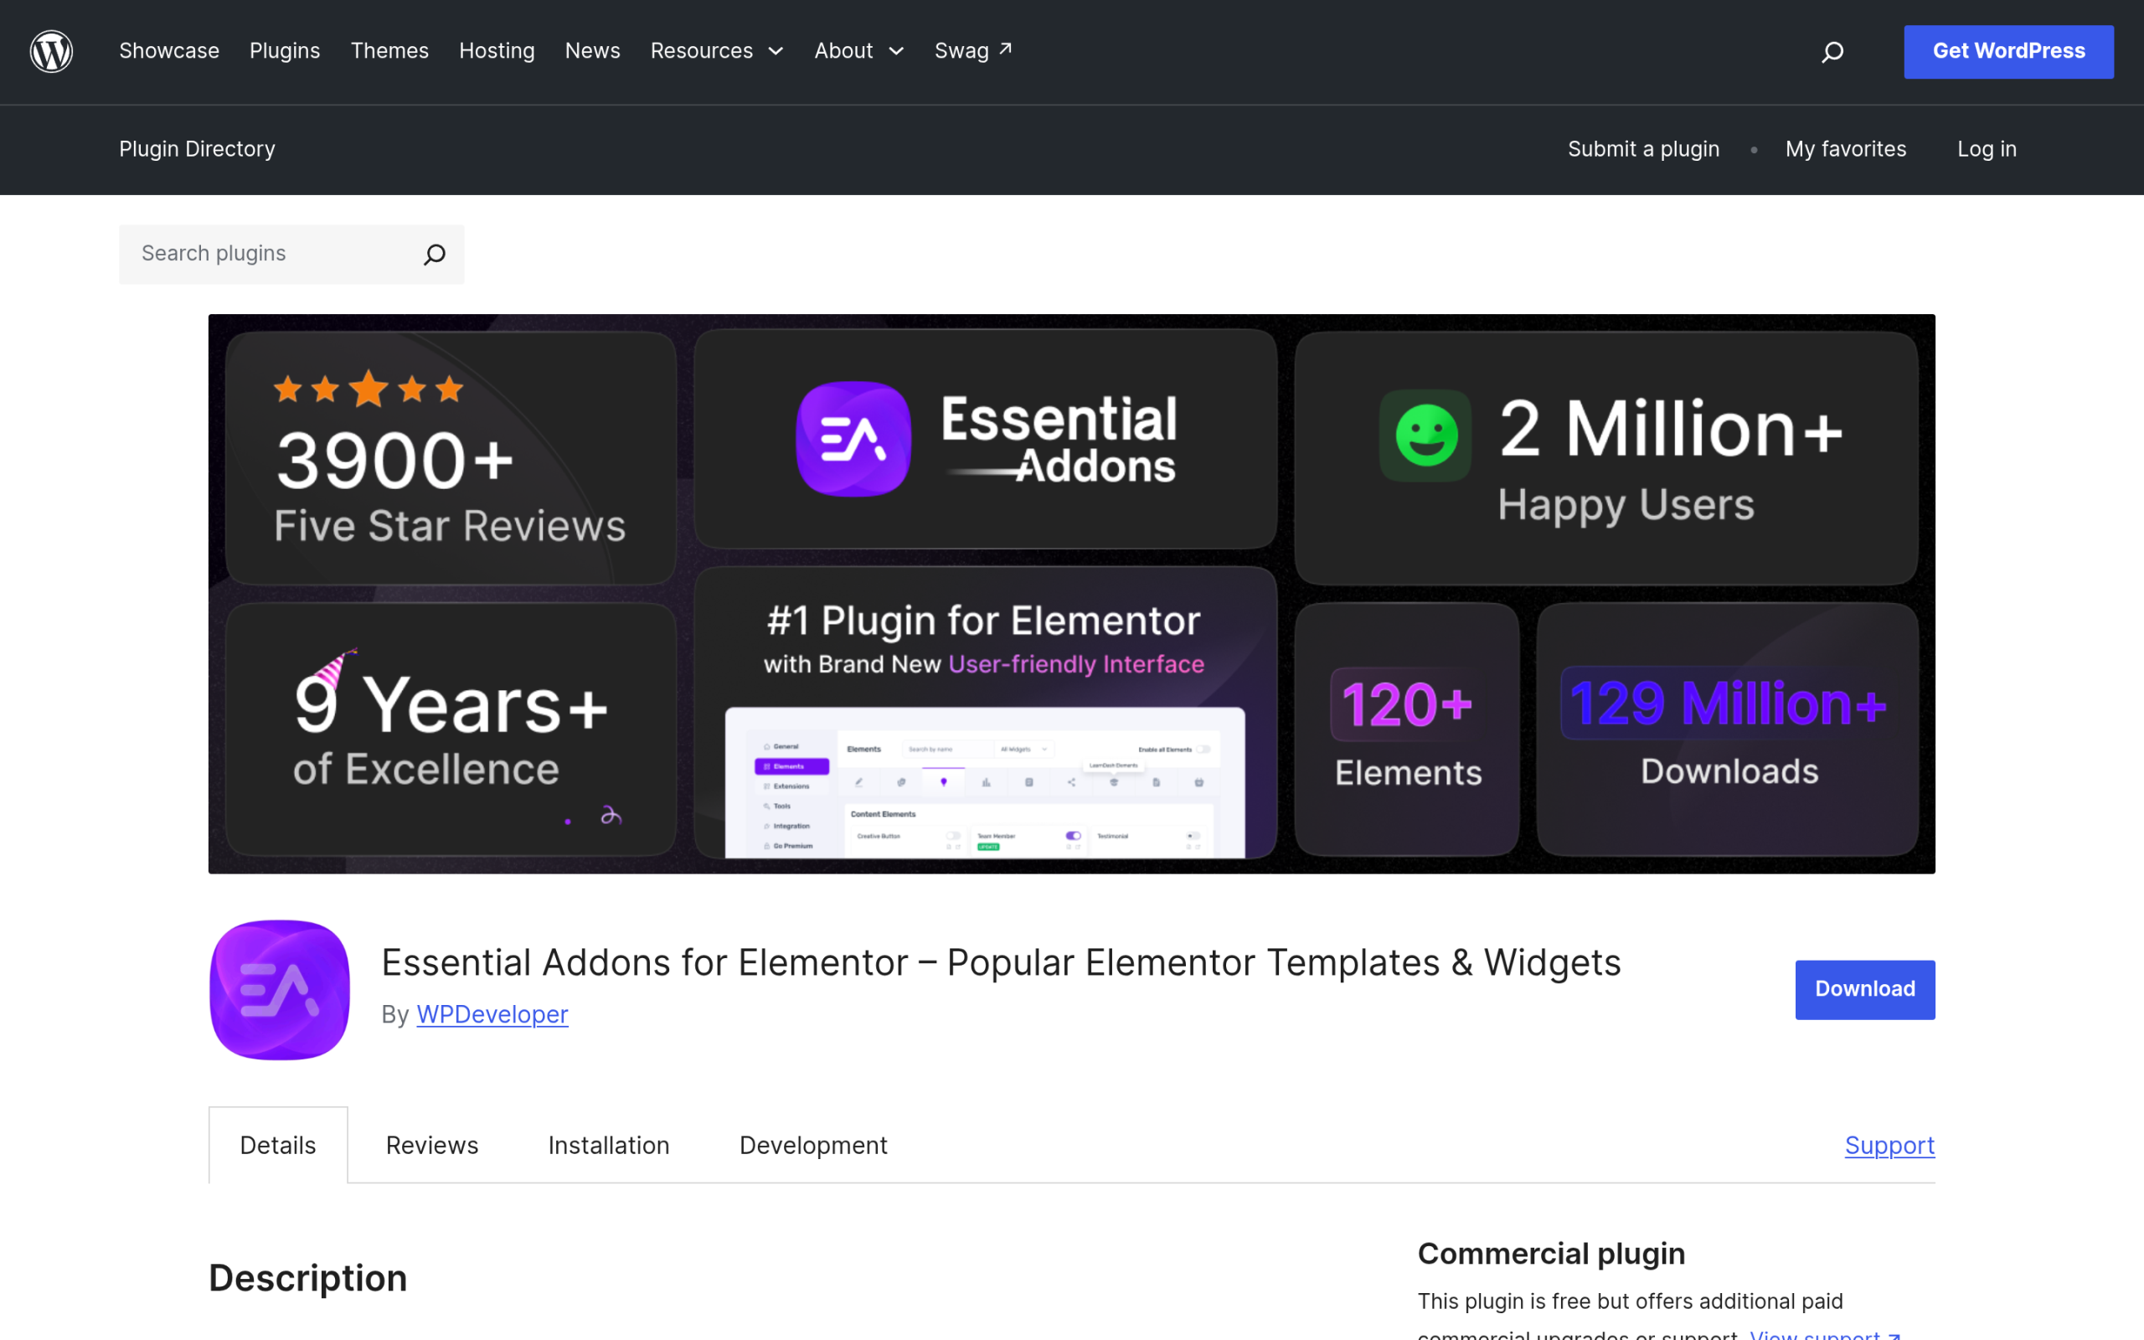Click the Description heading
Screen dimensions: 2144x1340
(308, 1278)
